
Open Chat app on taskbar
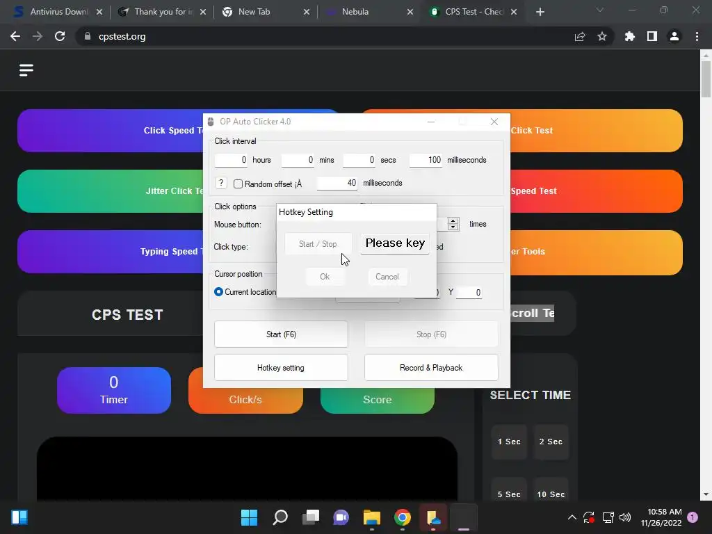[x=341, y=517]
